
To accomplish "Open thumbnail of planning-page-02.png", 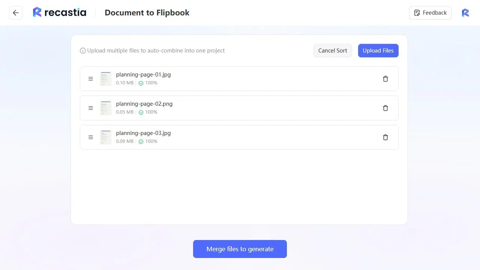I will pos(106,108).
